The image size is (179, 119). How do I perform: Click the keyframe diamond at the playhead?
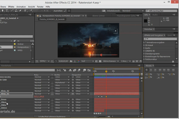click(x=106, y=97)
